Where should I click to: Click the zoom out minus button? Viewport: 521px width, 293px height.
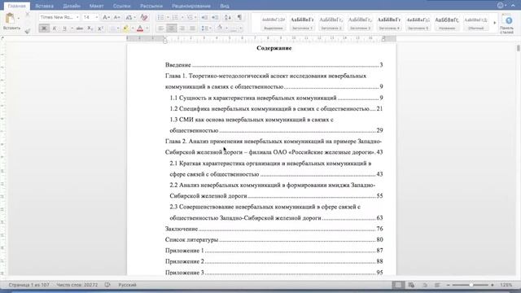pyautogui.click(x=449, y=285)
